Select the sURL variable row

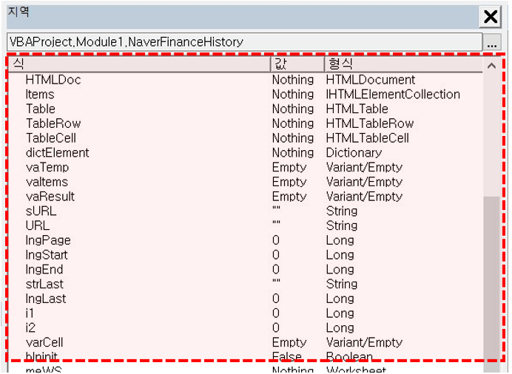tap(245, 211)
